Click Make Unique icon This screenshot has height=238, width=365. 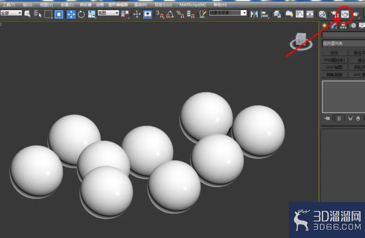coord(350,118)
